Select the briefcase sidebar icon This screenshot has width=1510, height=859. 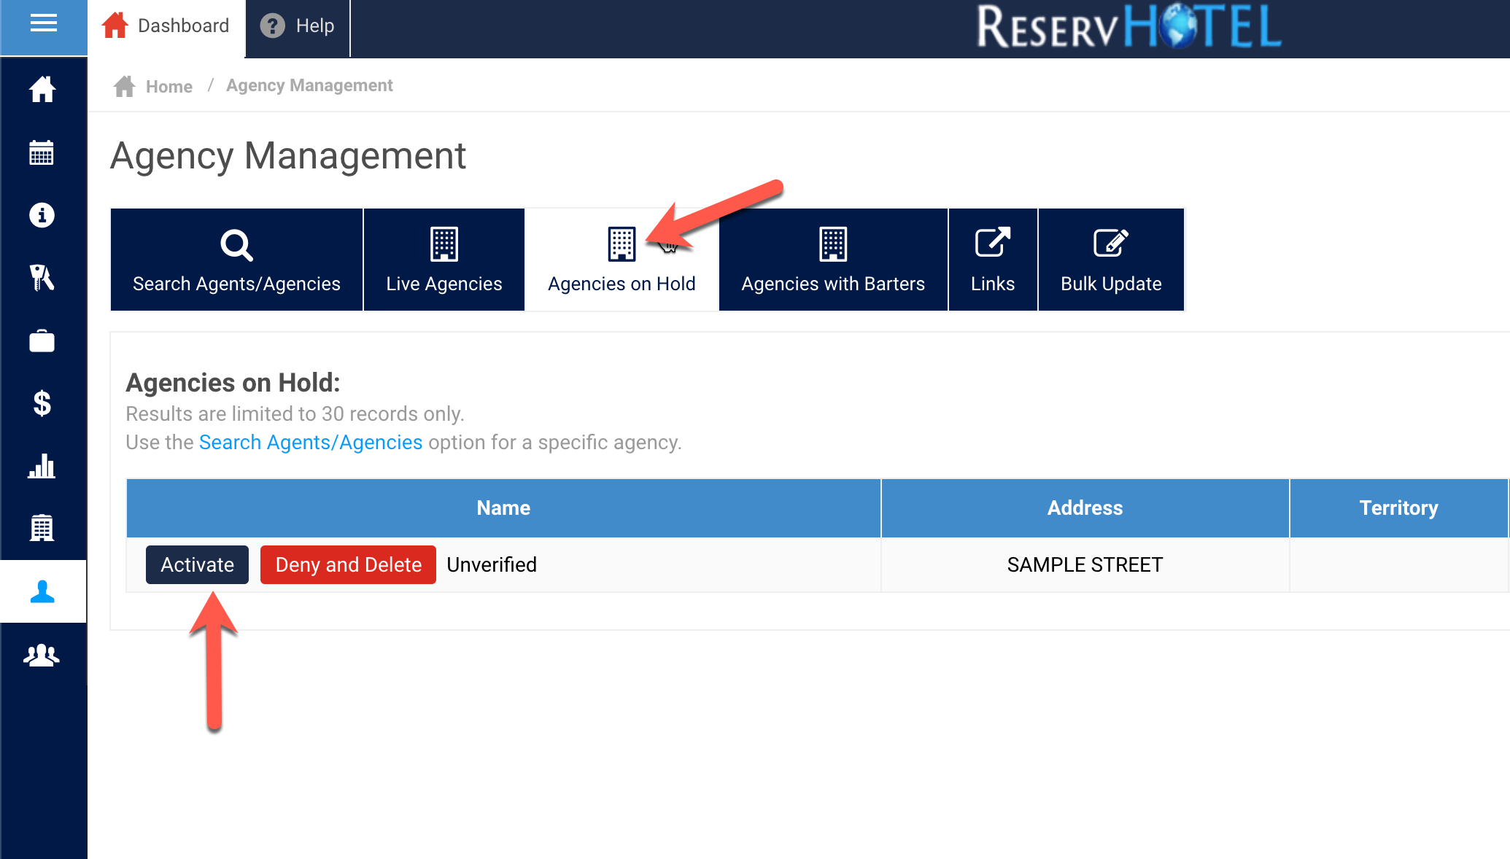[x=42, y=341]
